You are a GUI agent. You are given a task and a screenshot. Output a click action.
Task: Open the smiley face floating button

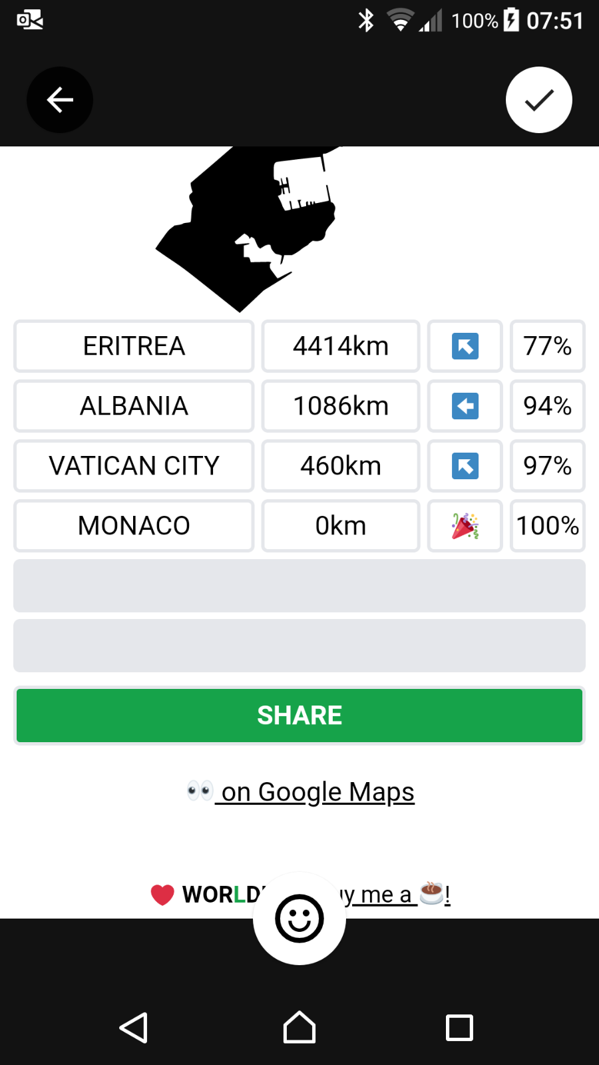pyautogui.click(x=299, y=919)
